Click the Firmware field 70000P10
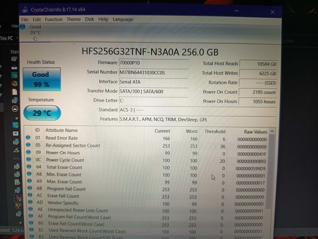Viewport: 318px width, 239px height. pyautogui.click(x=154, y=63)
